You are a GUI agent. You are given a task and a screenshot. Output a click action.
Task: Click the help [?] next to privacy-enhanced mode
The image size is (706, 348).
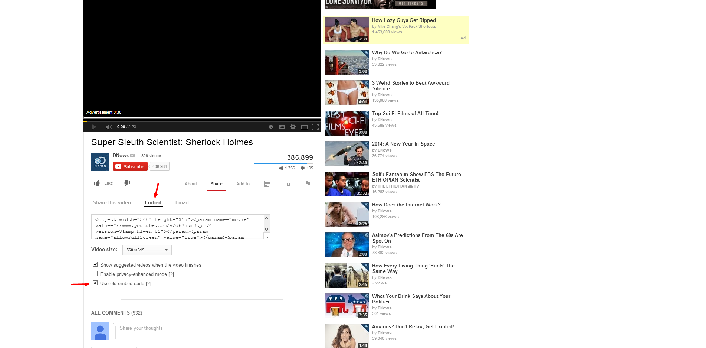click(x=171, y=274)
